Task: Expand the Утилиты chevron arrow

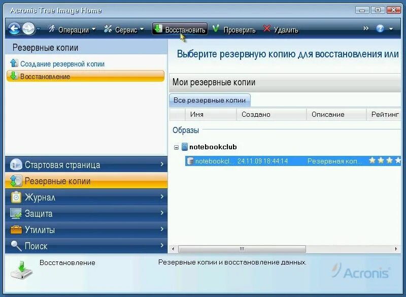Action: (162, 229)
